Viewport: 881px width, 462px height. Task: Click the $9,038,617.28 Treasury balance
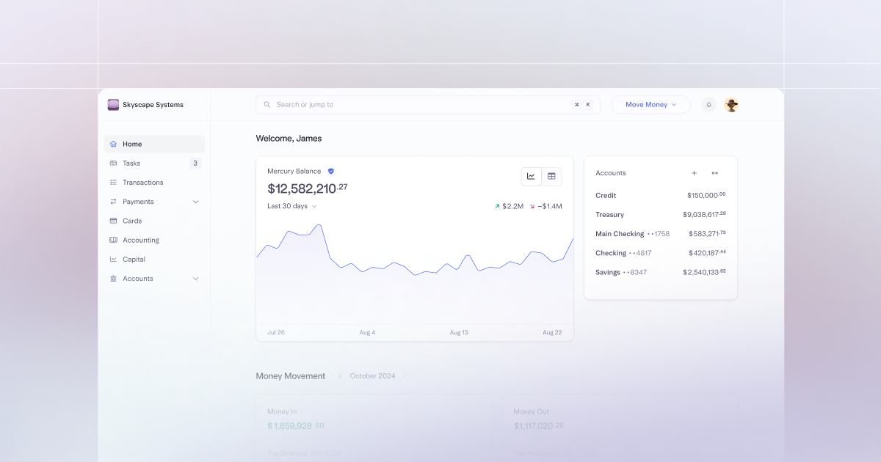point(704,214)
